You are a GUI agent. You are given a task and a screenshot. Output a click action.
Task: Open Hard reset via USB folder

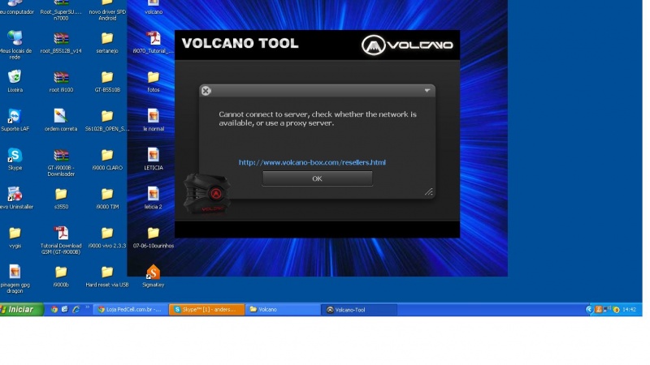[107, 276]
